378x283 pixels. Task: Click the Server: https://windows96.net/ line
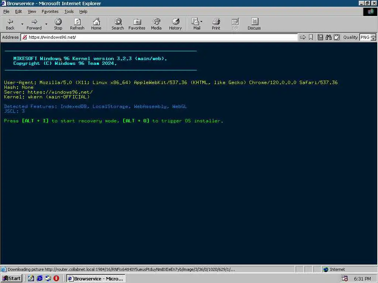pyautogui.click(x=48, y=92)
